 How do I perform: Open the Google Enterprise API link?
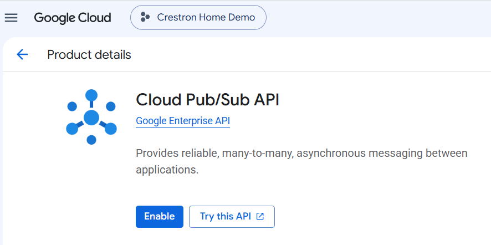[183, 121]
